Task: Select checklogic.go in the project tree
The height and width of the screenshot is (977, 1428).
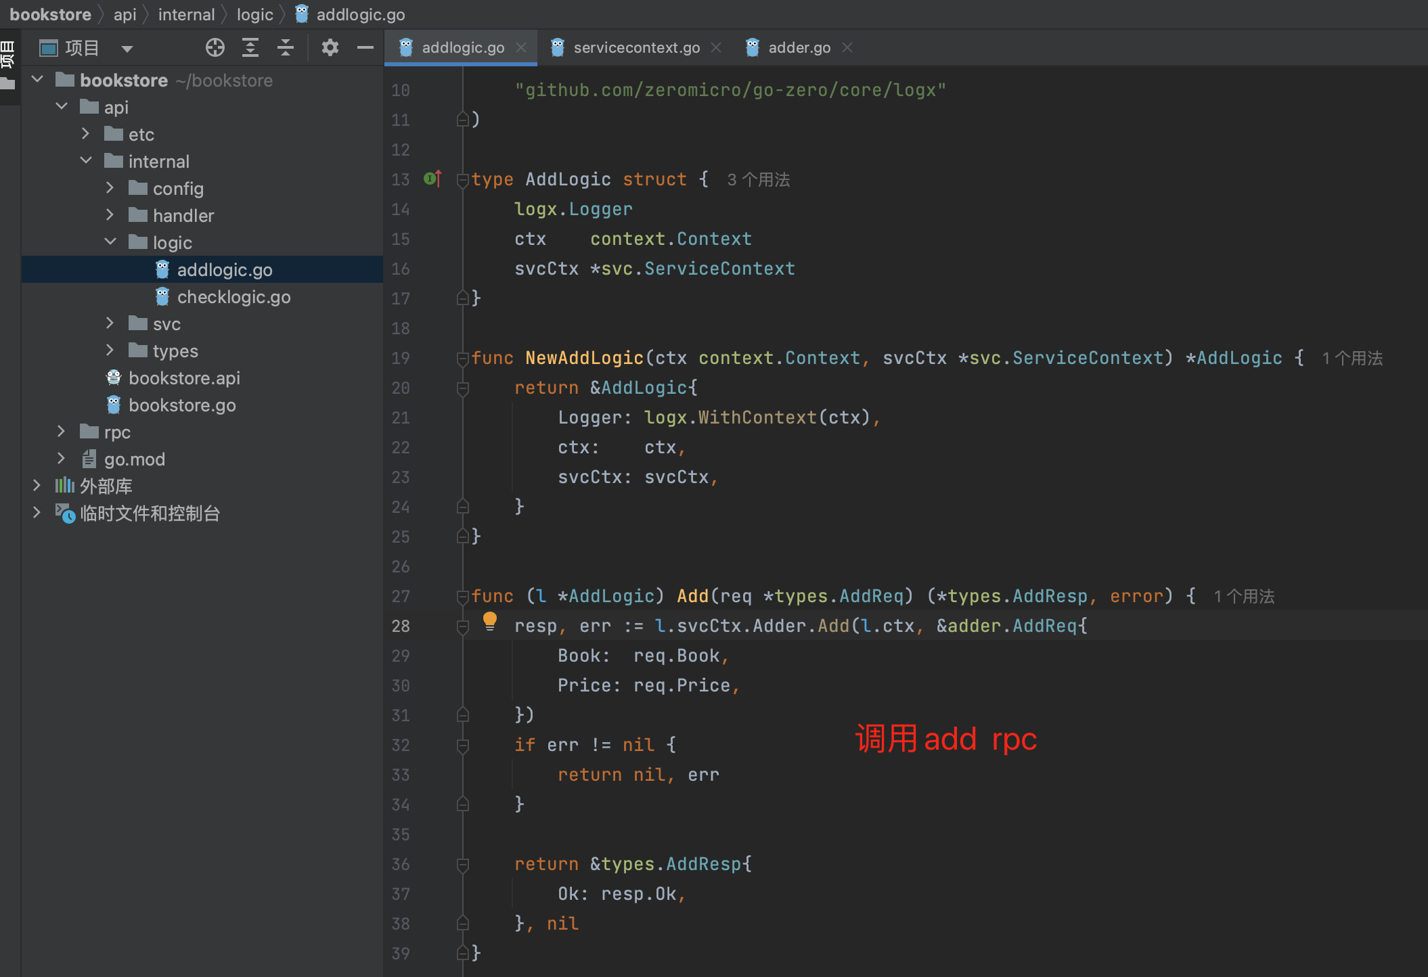Action: (x=202, y=296)
